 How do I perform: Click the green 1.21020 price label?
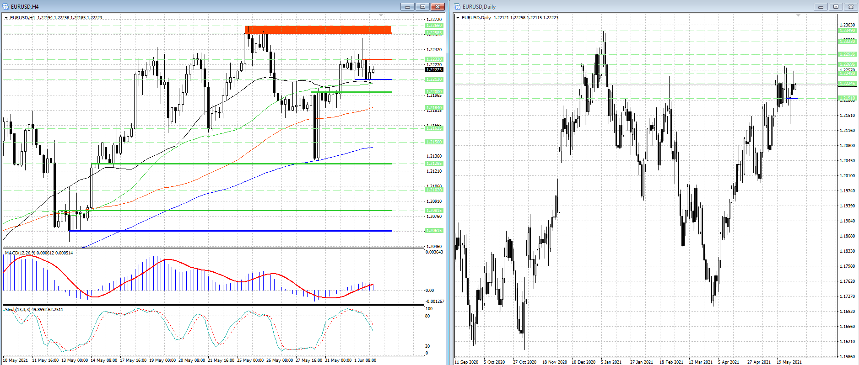pyautogui.click(x=434, y=190)
